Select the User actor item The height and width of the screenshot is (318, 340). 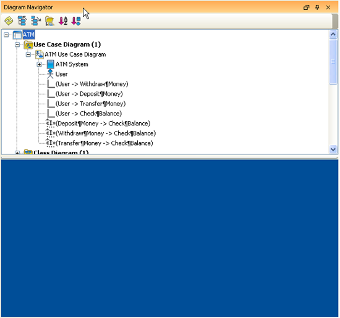click(x=62, y=74)
